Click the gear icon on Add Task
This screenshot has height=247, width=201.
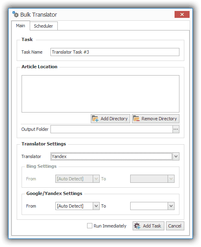point(137,226)
